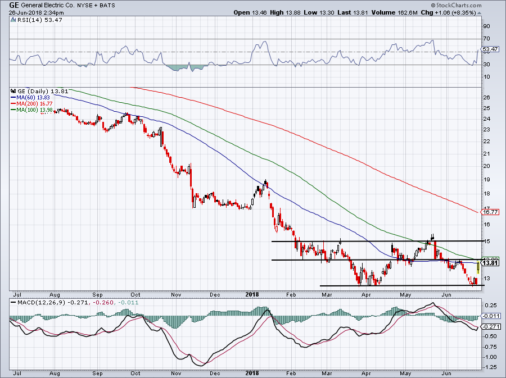506x378 pixels.
Task: Click the red -0.260 signal value in MACD legend
Action: 104,303
